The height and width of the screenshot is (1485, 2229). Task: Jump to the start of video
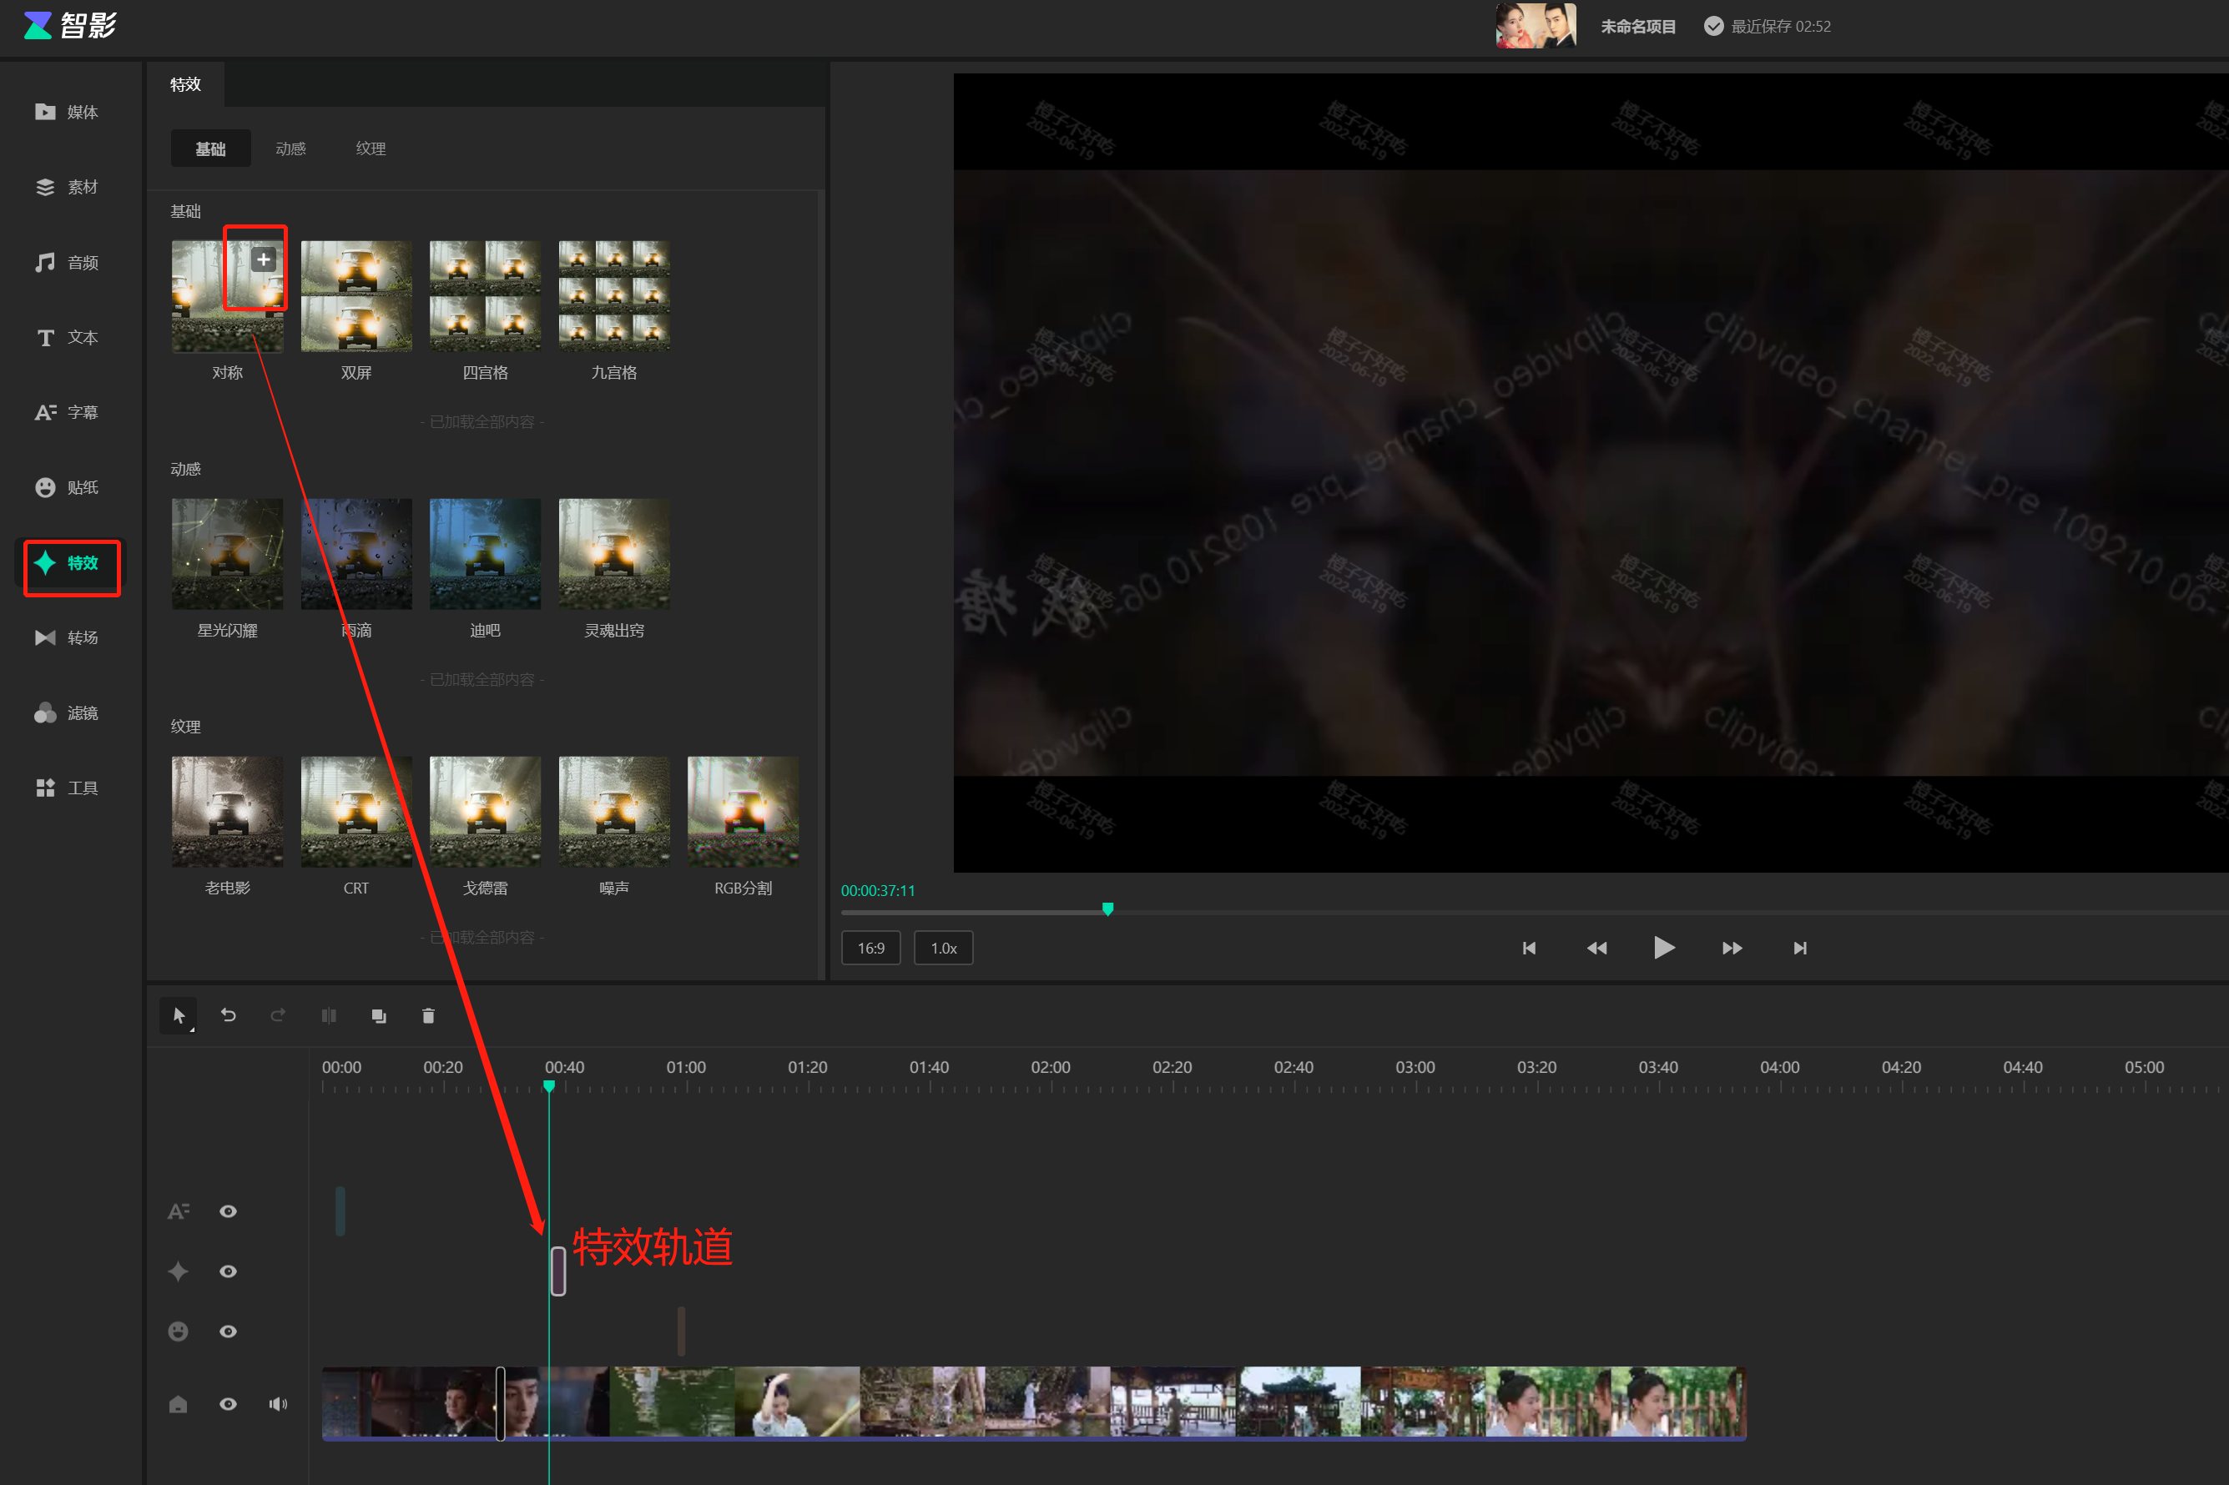click(x=1529, y=948)
